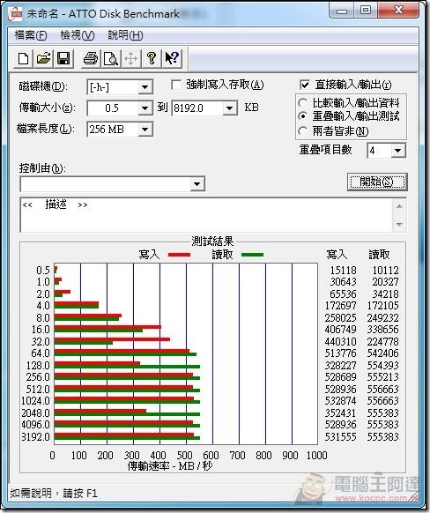
Task: Click the status bar text 如需說明，請按 F1
Action: click(54, 493)
